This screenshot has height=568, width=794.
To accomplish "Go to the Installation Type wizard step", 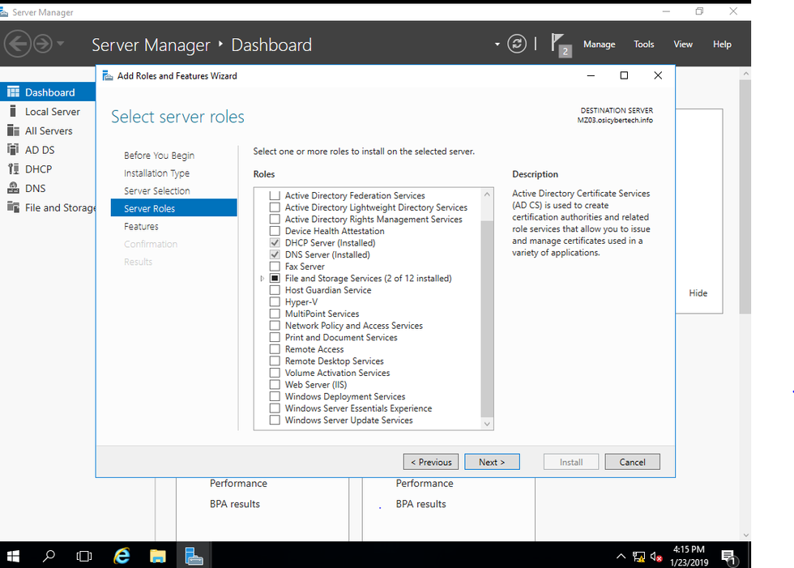I will click(x=156, y=173).
